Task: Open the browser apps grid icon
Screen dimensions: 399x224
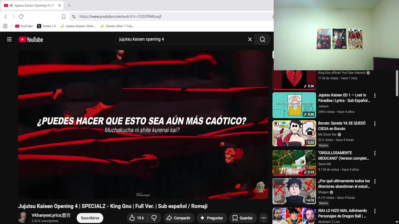Action: (5, 26)
